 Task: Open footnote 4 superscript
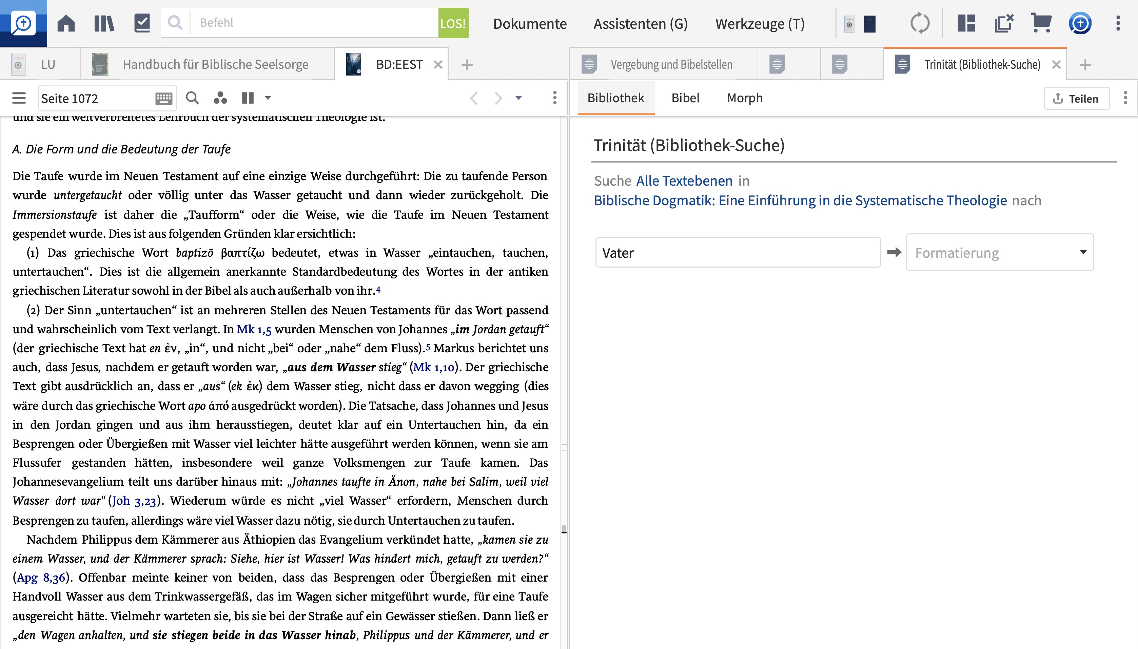pos(378,289)
